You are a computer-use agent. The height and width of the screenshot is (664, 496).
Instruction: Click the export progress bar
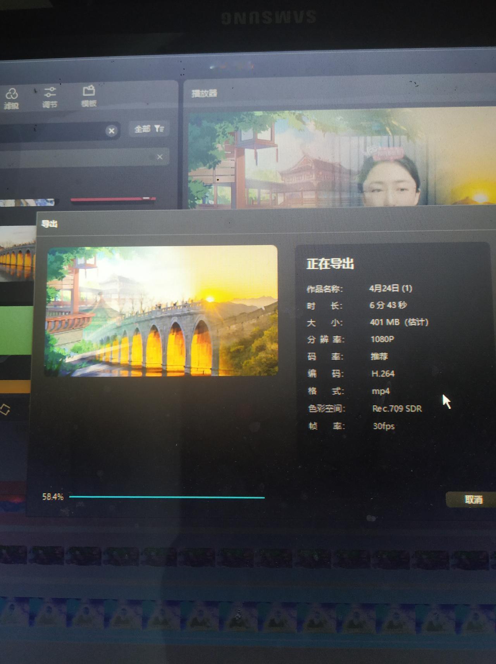(x=167, y=497)
